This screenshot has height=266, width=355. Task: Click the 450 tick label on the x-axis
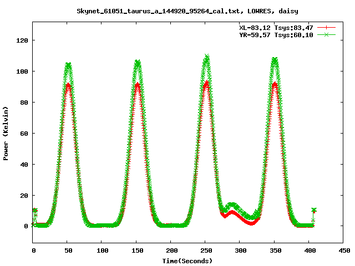click(x=343, y=250)
